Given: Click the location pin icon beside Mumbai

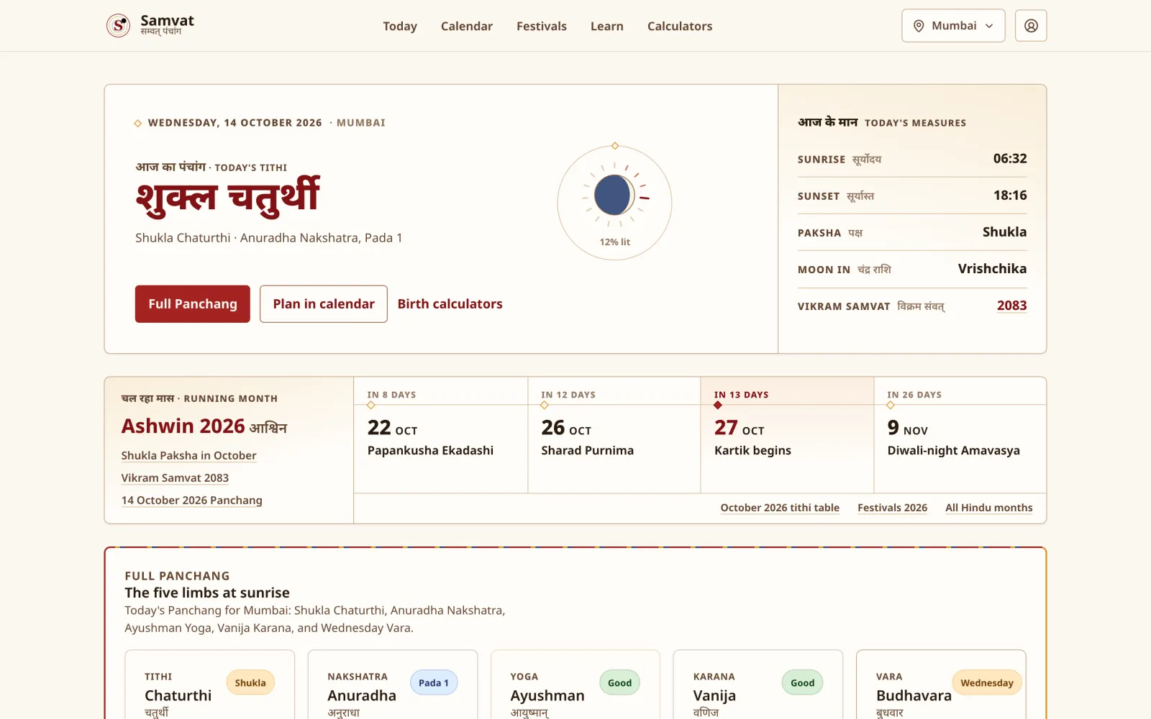Looking at the screenshot, I should pos(919,26).
